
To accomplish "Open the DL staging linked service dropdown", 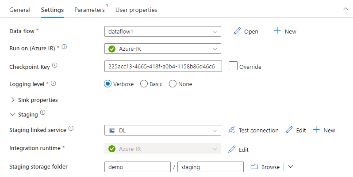I will click(163, 130).
